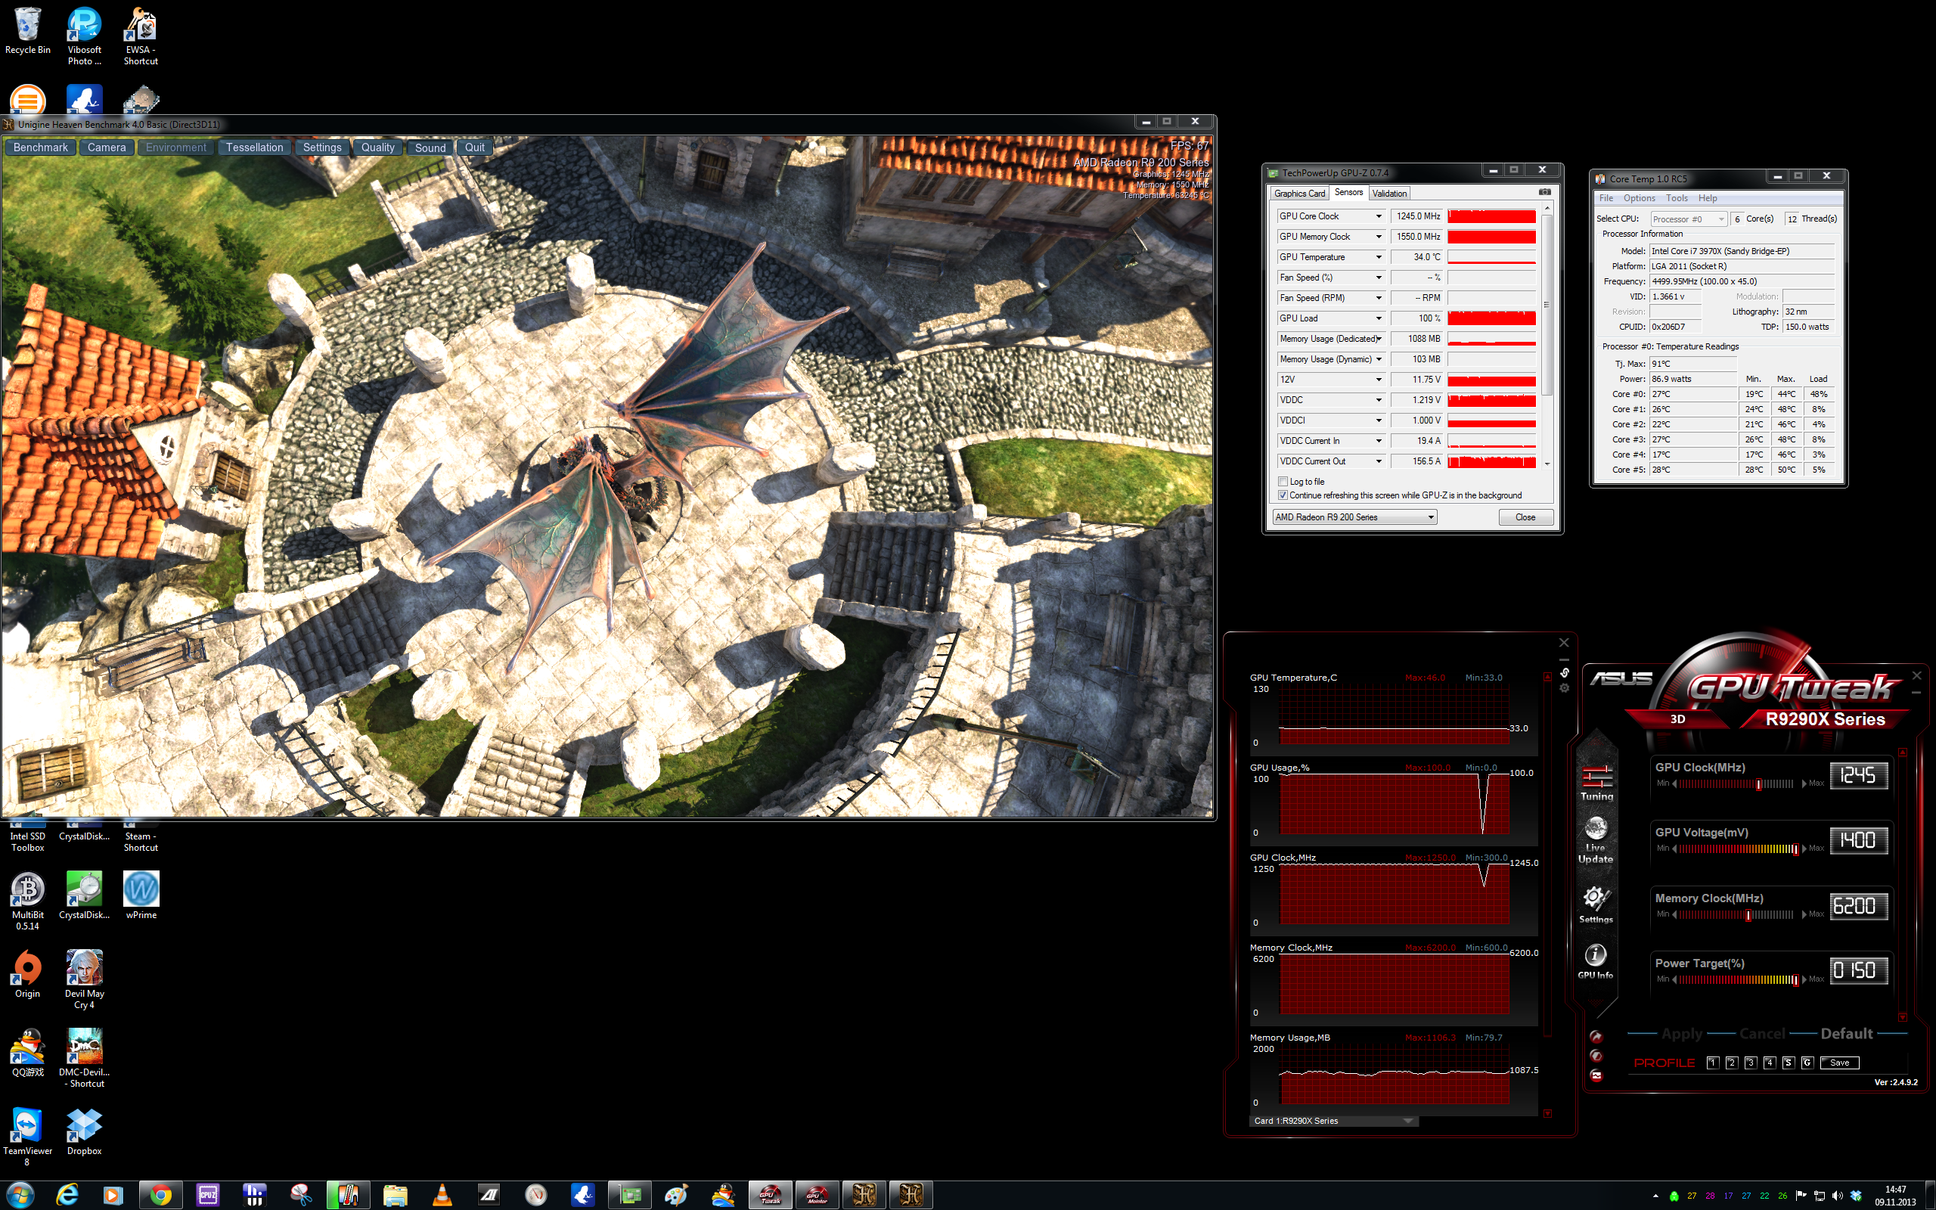Launch the Origin desktop shortcut
The width and height of the screenshot is (1936, 1210).
click(27, 975)
